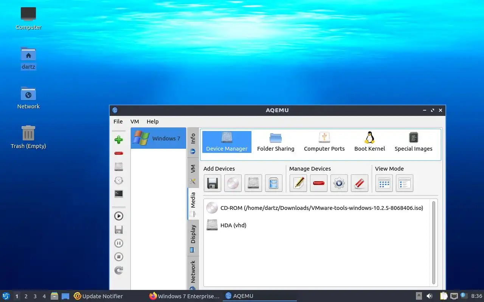Viewport: 484px width, 302px height.
Task: Open the Display vertical tab
Action: (x=193, y=238)
